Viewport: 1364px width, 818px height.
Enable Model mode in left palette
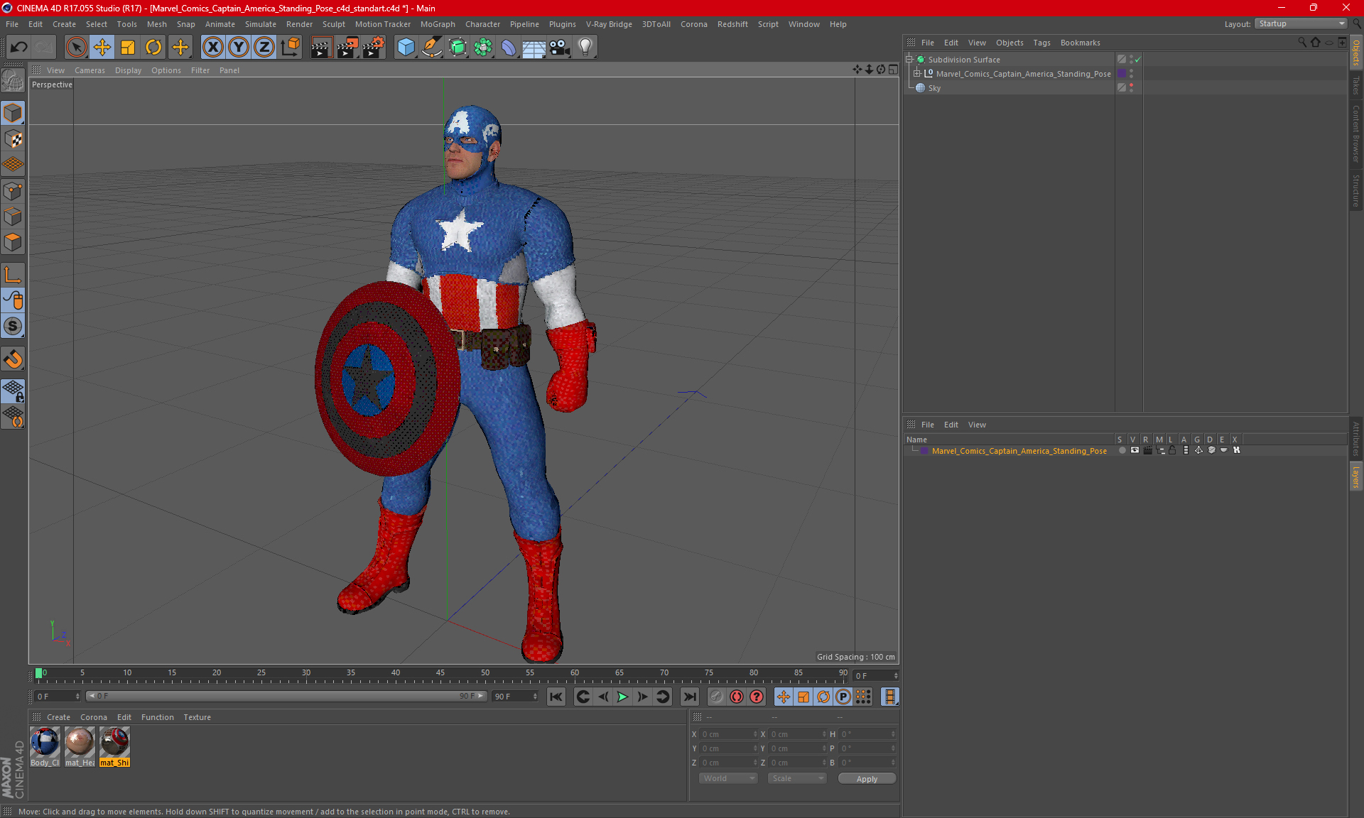tap(13, 113)
